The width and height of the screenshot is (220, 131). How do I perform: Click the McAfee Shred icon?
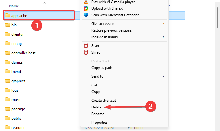click(x=86, y=52)
